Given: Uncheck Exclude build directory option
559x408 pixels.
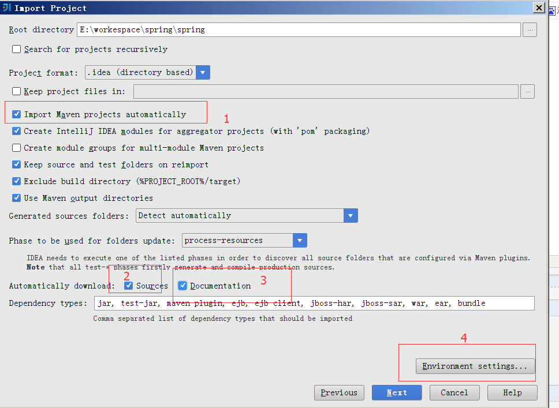Looking at the screenshot, I should point(16,181).
